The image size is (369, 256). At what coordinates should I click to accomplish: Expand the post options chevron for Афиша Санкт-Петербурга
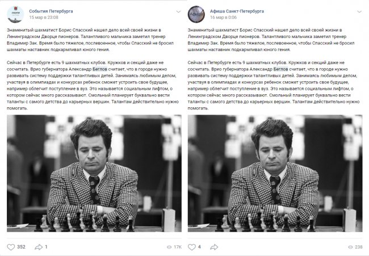click(x=359, y=11)
